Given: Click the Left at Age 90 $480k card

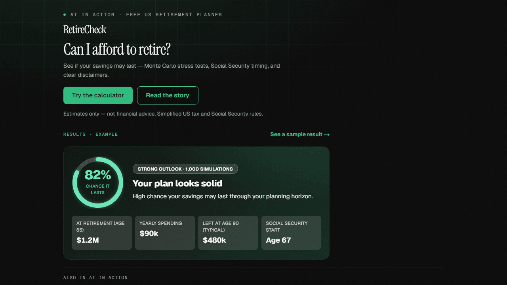Looking at the screenshot, I should pyautogui.click(x=228, y=233).
